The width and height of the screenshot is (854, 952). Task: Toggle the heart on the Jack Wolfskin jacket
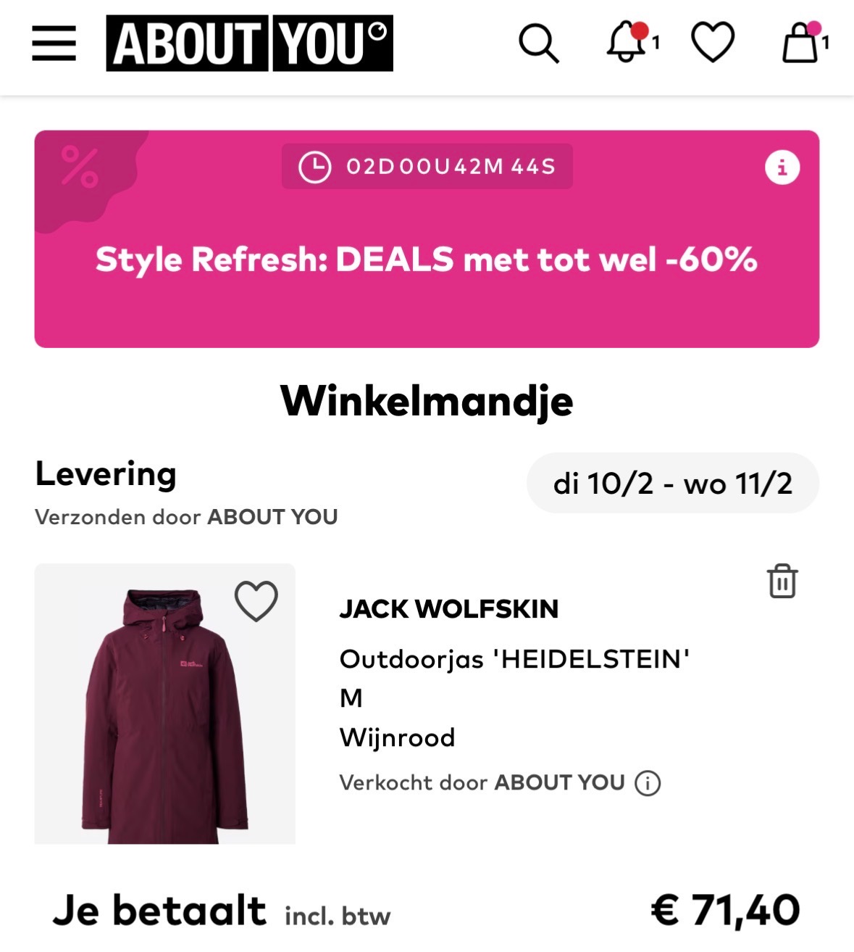pyautogui.click(x=255, y=600)
